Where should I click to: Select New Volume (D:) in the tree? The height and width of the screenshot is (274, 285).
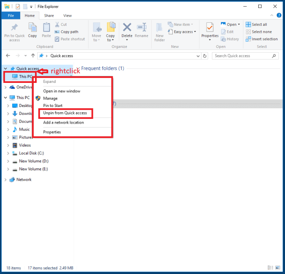point(34,161)
